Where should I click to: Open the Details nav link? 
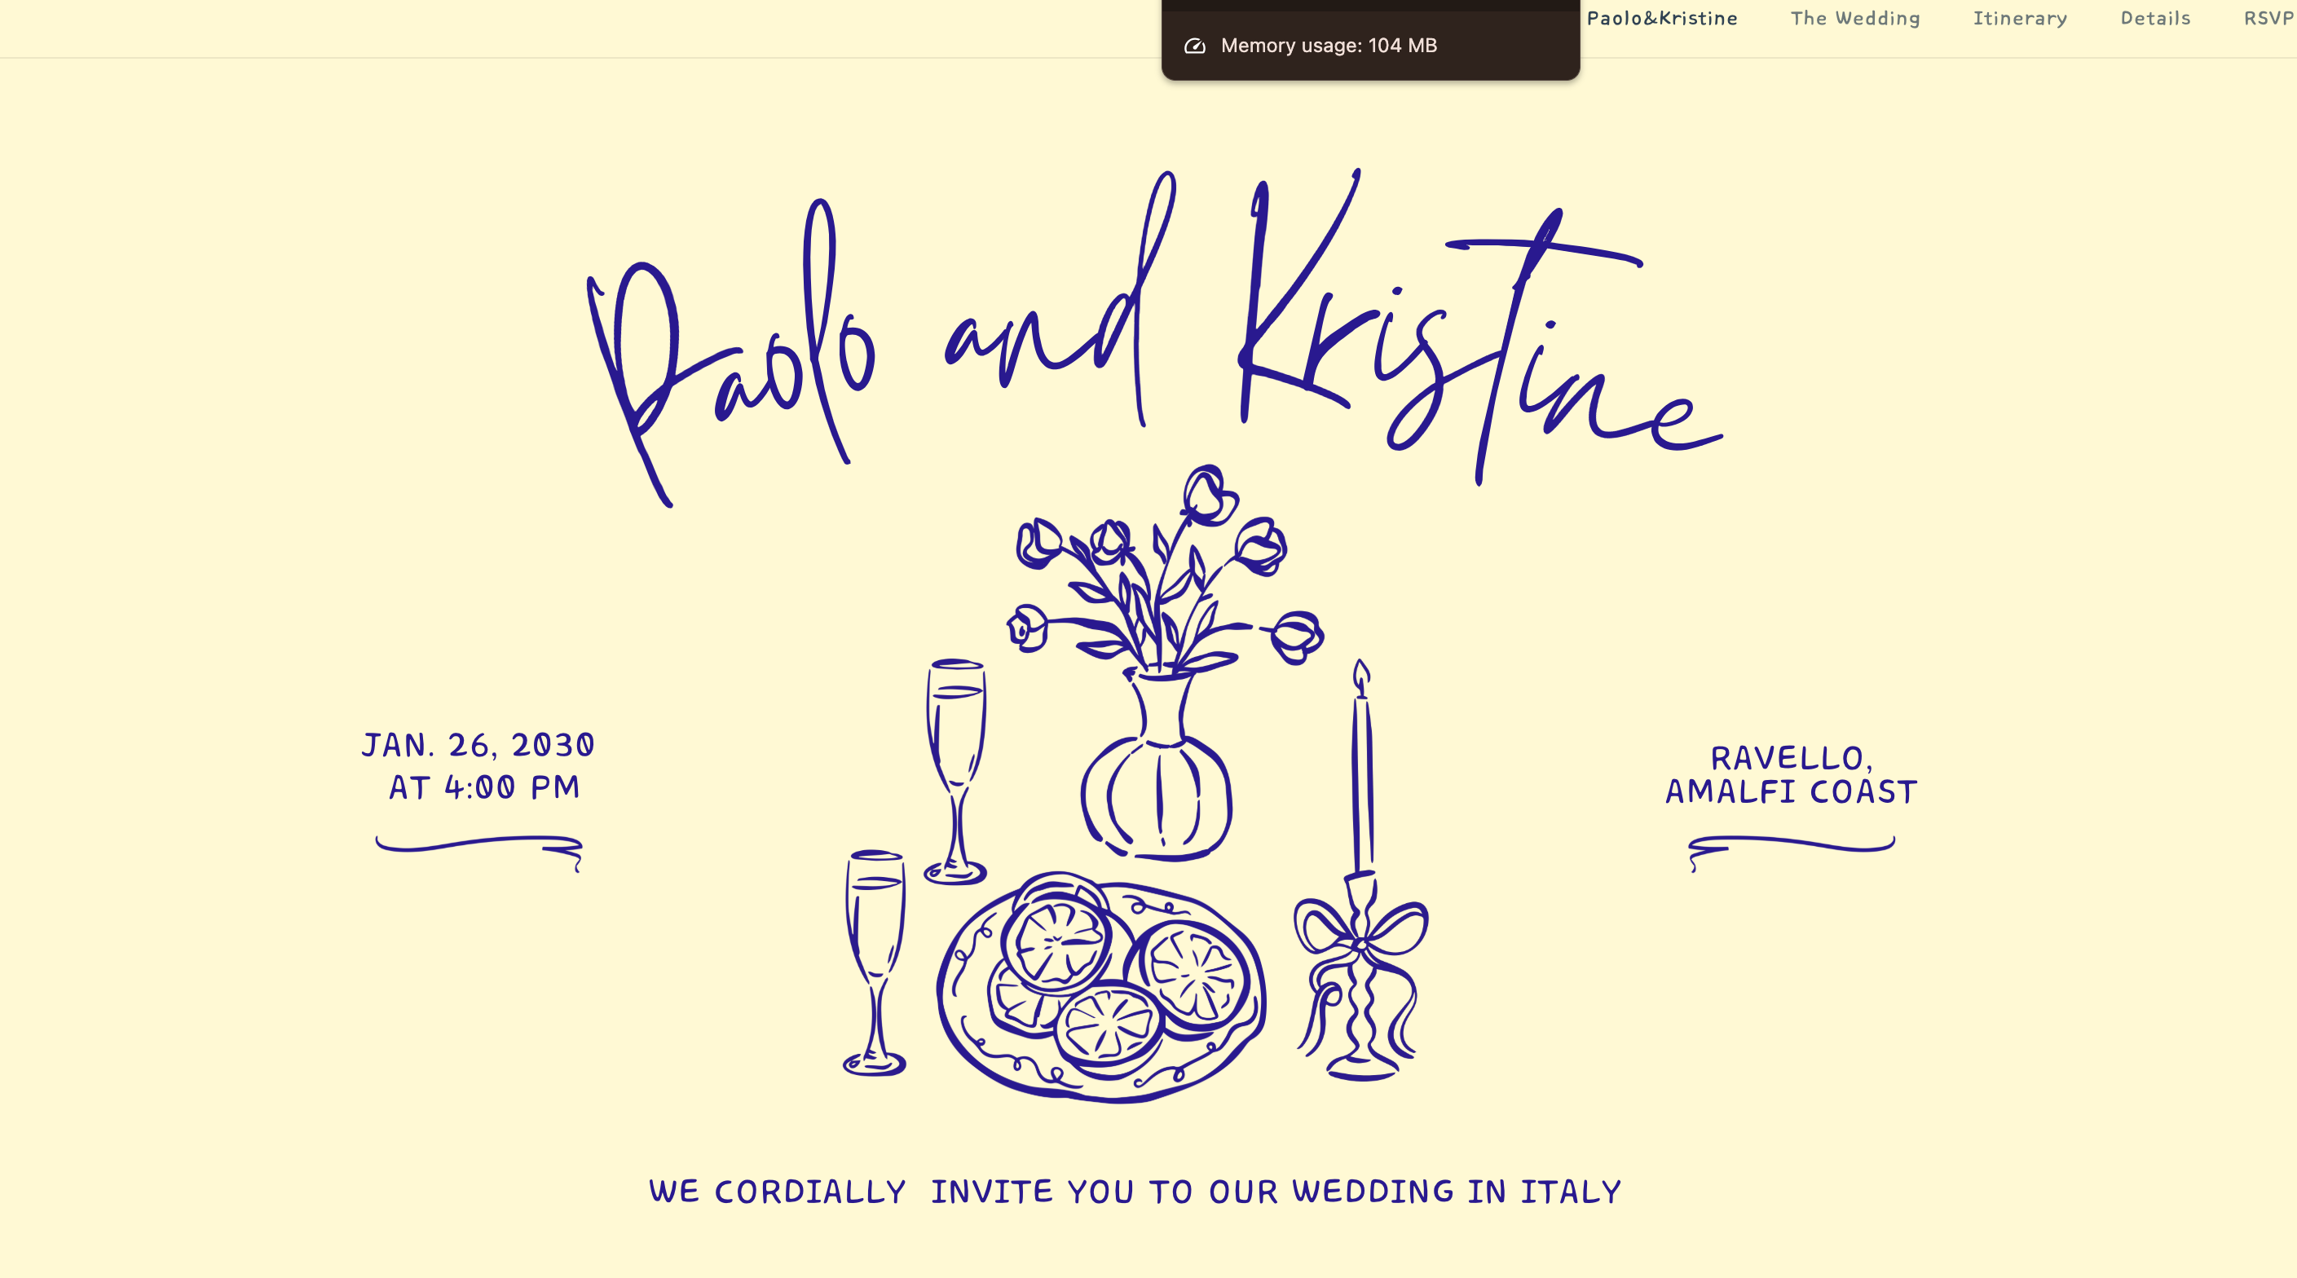pos(2155,19)
